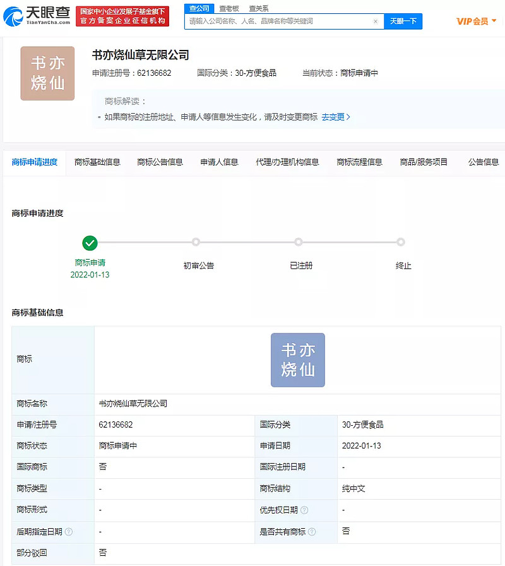
Task: Click the 已注册 progress step circle
Action: (299, 242)
